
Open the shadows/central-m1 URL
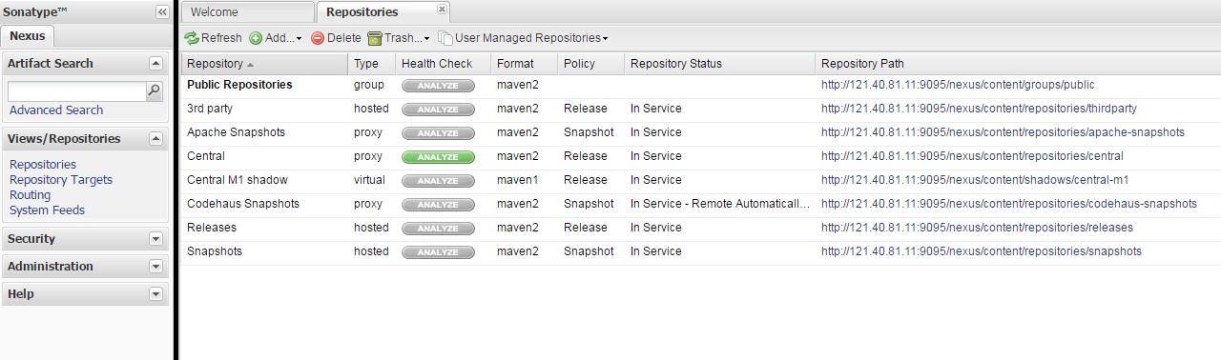[975, 180]
